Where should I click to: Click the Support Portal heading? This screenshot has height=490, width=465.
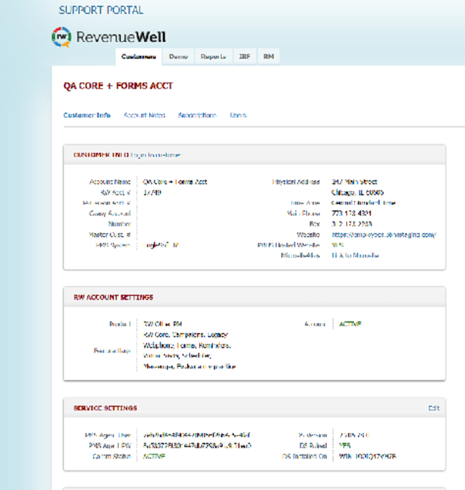point(101,10)
